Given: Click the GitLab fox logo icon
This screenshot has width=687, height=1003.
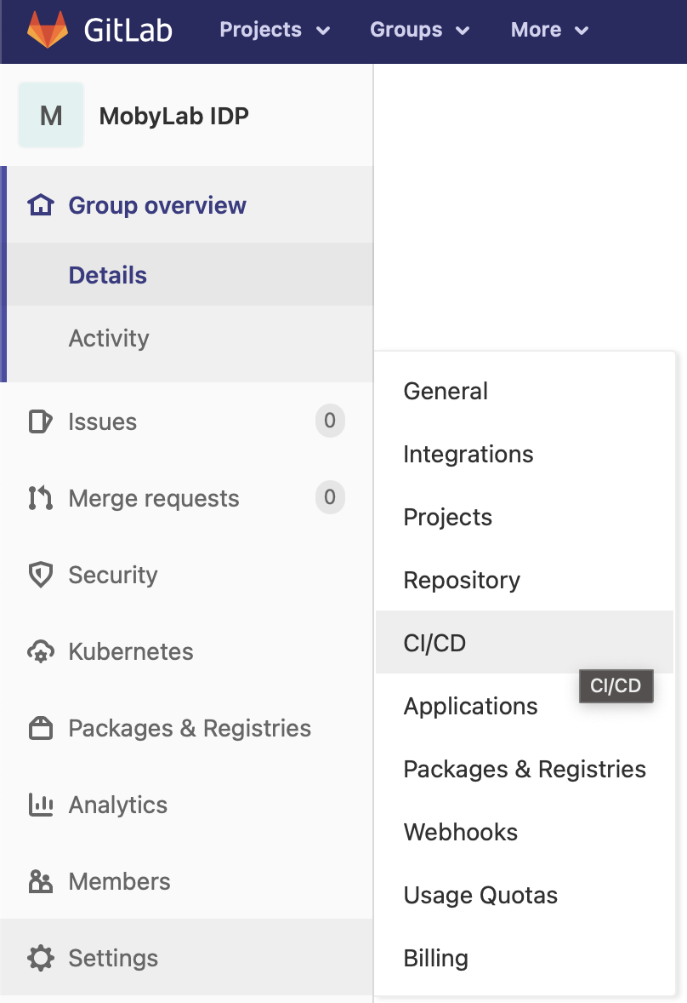Looking at the screenshot, I should [47, 30].
